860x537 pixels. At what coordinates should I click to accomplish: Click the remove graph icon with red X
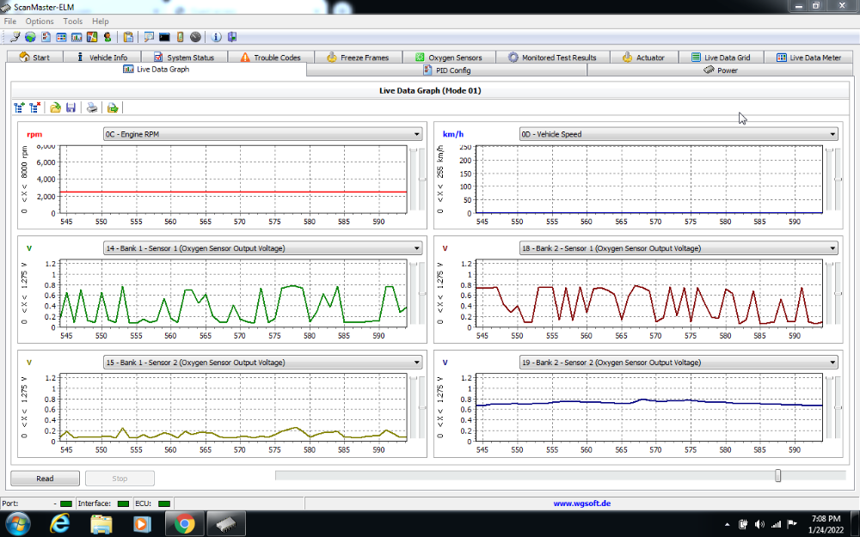coord(34,107)
